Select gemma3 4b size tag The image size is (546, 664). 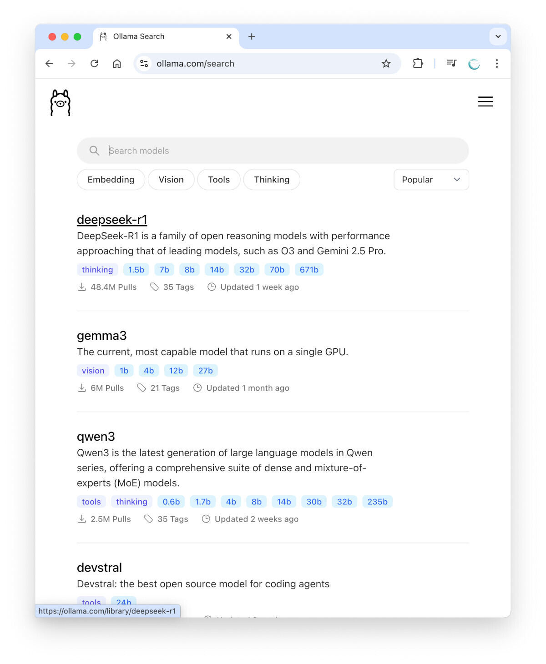pyautogui.click(x=149, y=371)
